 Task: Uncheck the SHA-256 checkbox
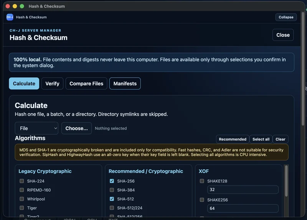click(x=112, y=181)
